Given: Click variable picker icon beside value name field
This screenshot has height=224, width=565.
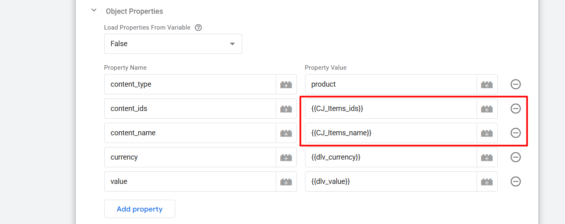Looking at the screenshot, I should 286,181.
